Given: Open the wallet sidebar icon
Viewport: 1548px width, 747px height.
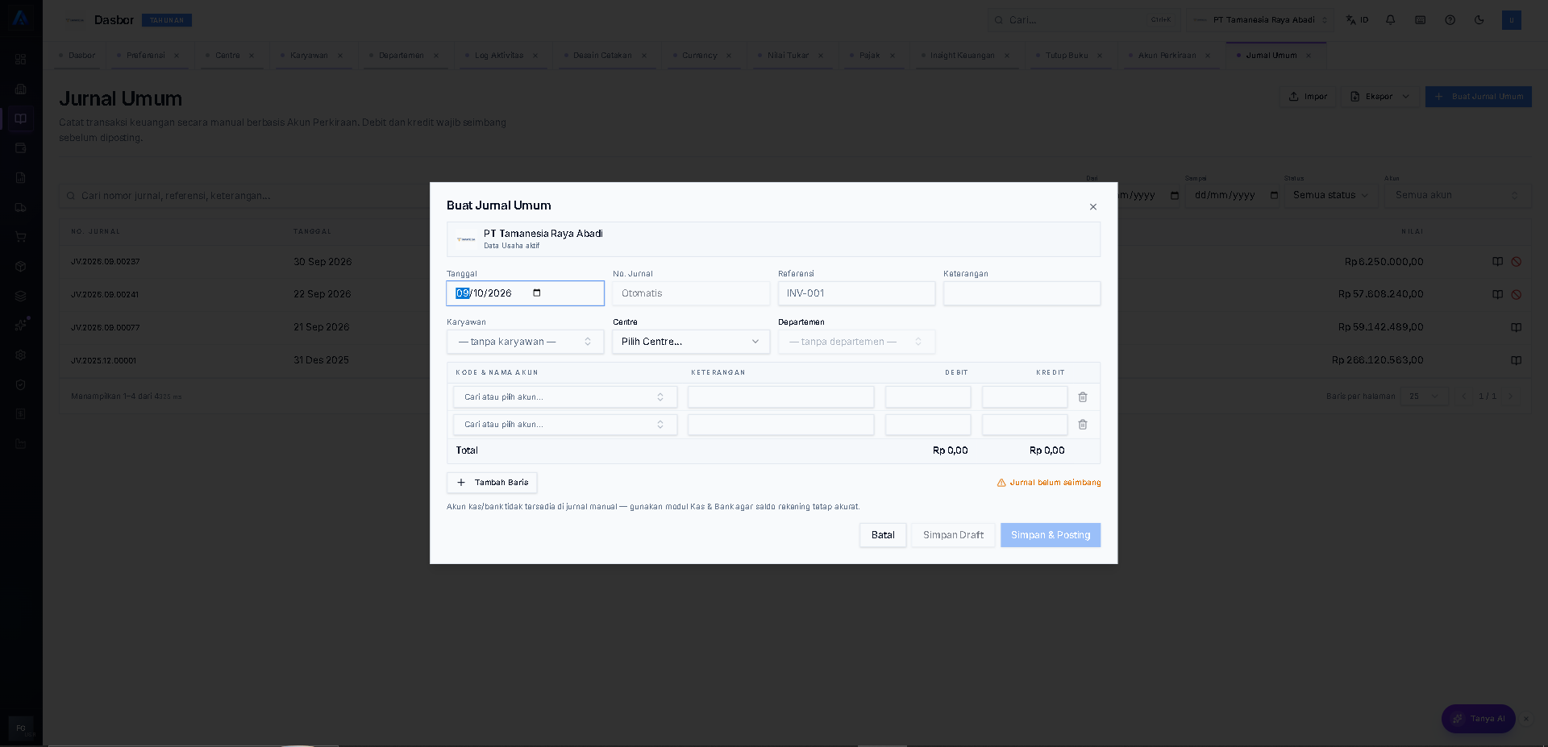Looking at the screenshot, I should tap(21, 148).
